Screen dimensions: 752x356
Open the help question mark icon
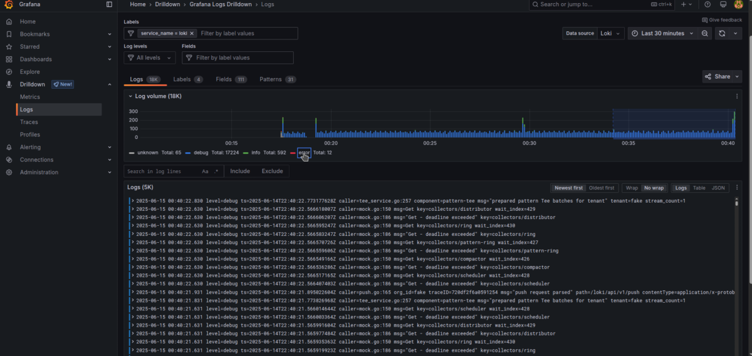708,4
